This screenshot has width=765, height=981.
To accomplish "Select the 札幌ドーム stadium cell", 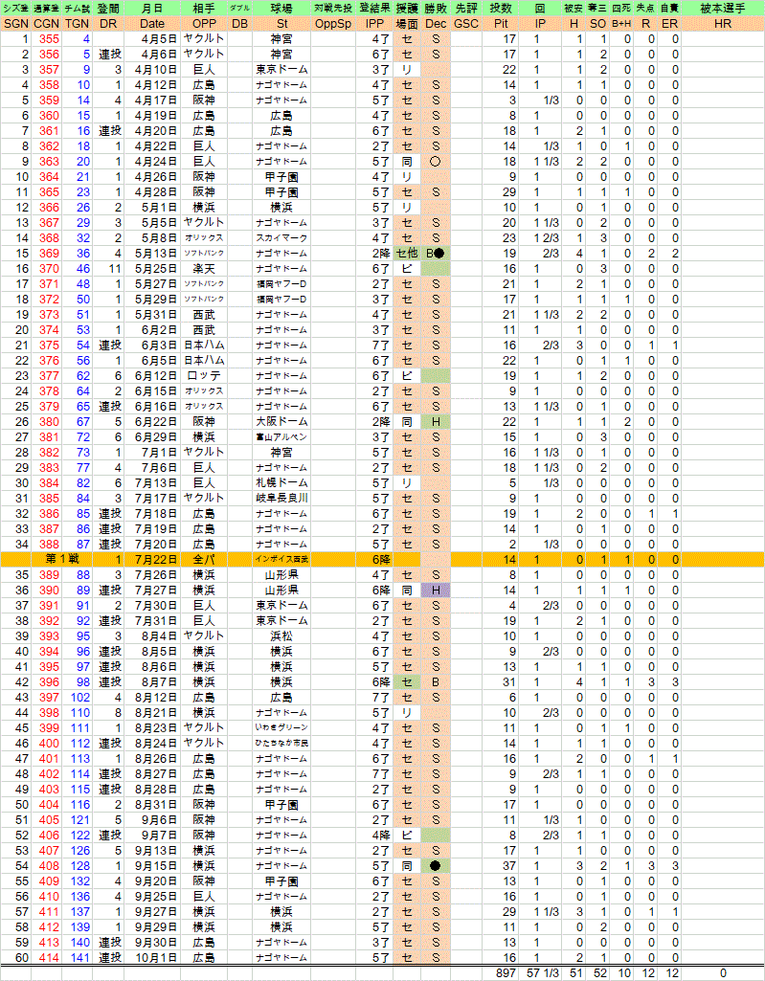I will point(281,483).
